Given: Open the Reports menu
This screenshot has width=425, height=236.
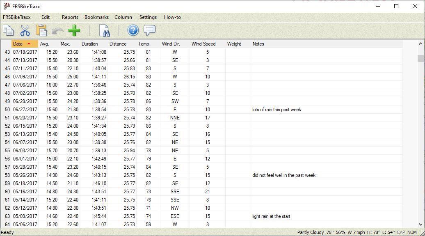Looking at the screenshot, I should click(70, 17).
